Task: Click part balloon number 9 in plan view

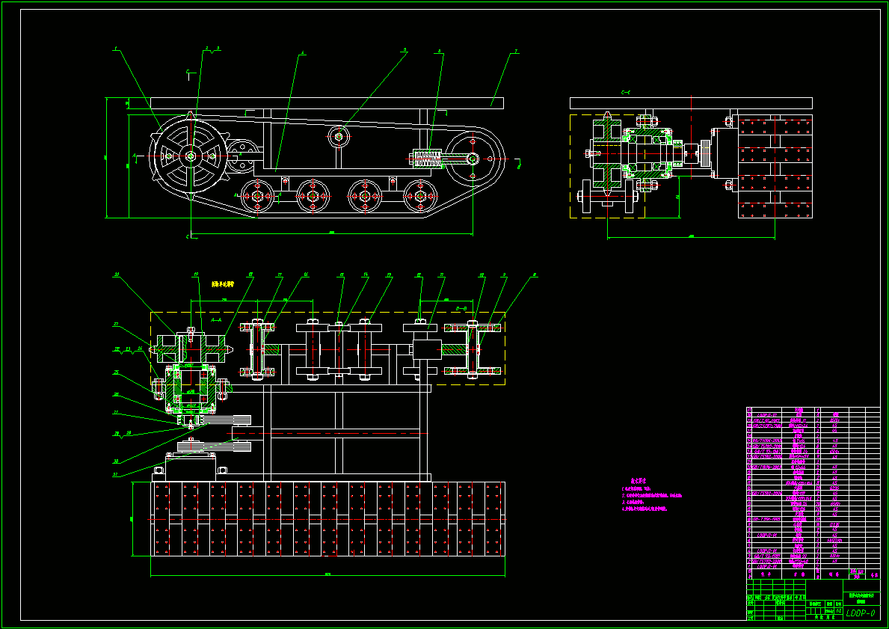Action: coord(504,275)
